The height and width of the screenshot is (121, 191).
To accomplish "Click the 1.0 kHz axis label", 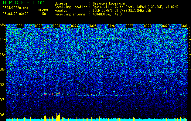I will click(x=2, y=54).
